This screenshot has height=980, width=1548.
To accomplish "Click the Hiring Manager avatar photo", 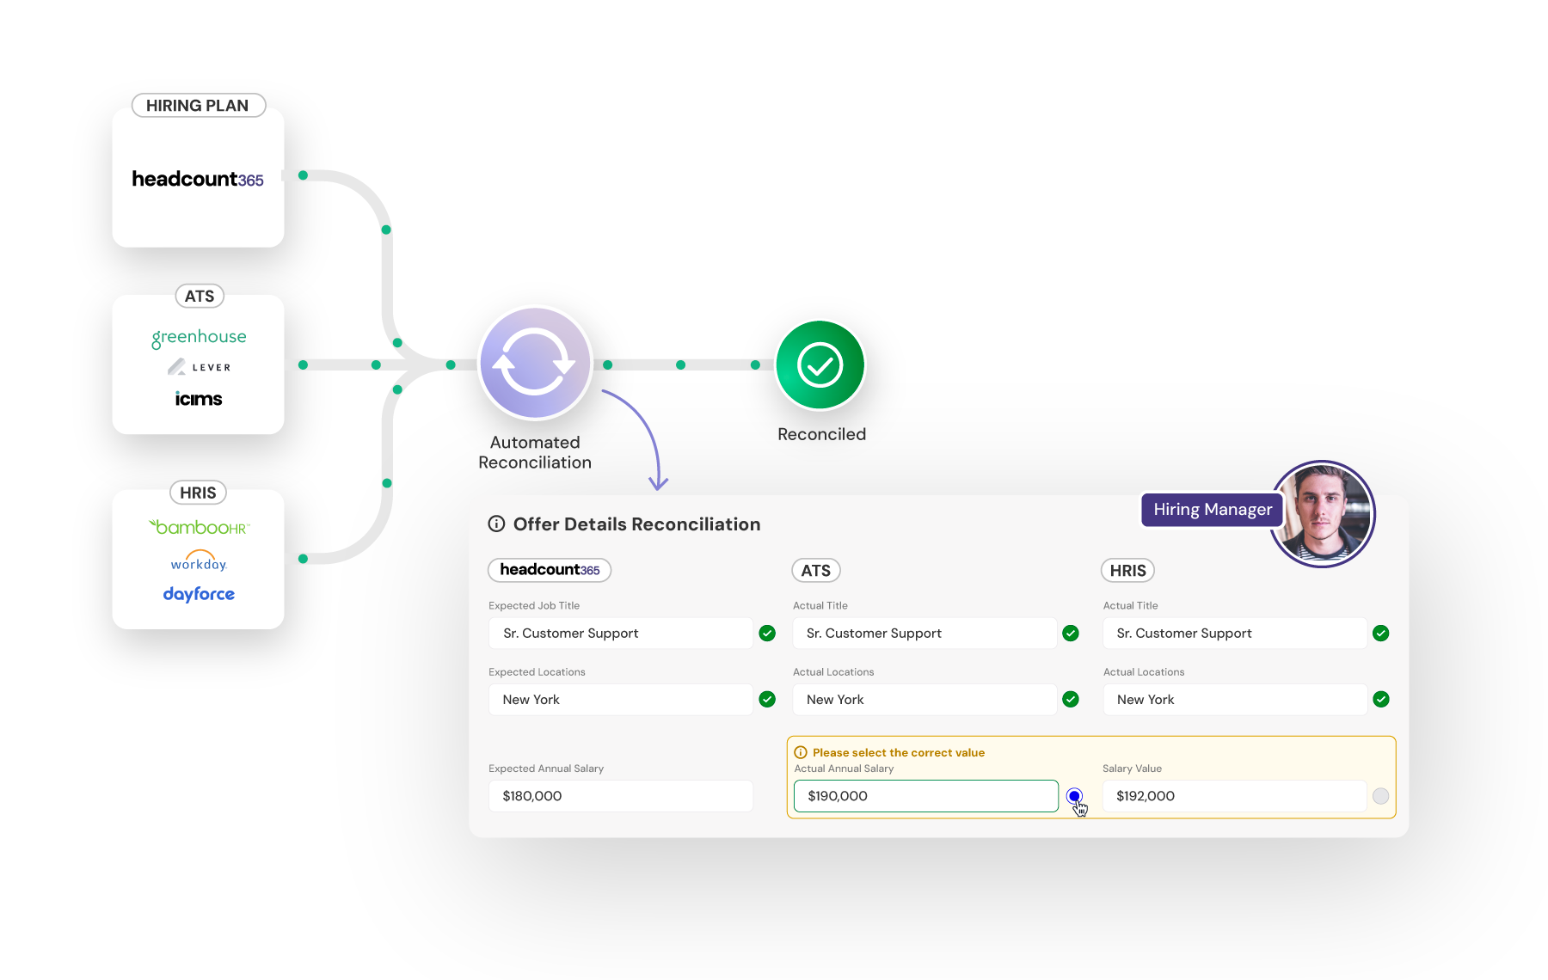I will tap(1323, 513).
